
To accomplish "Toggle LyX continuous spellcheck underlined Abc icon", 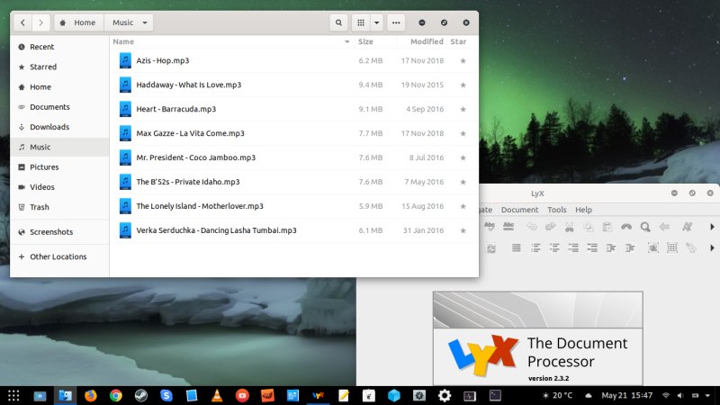I will (508, 226).
